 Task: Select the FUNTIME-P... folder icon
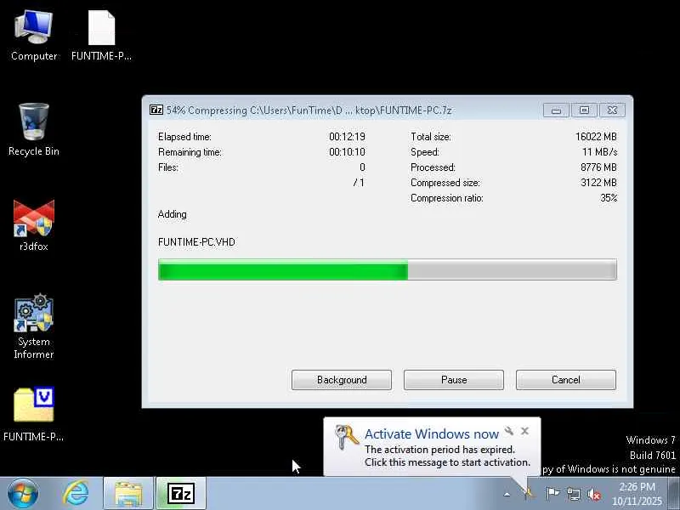(x=34, y=414)
